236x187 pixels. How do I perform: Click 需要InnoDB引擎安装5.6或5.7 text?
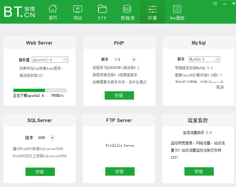point(199,75)
